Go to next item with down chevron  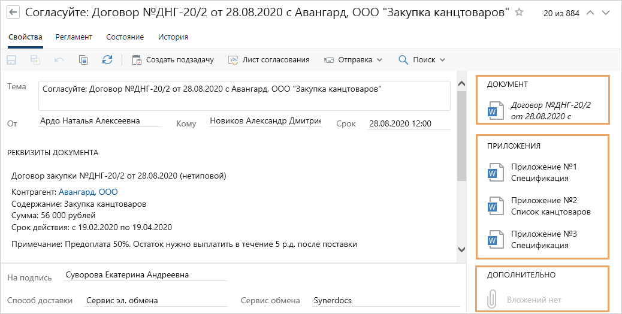point(608,13)
